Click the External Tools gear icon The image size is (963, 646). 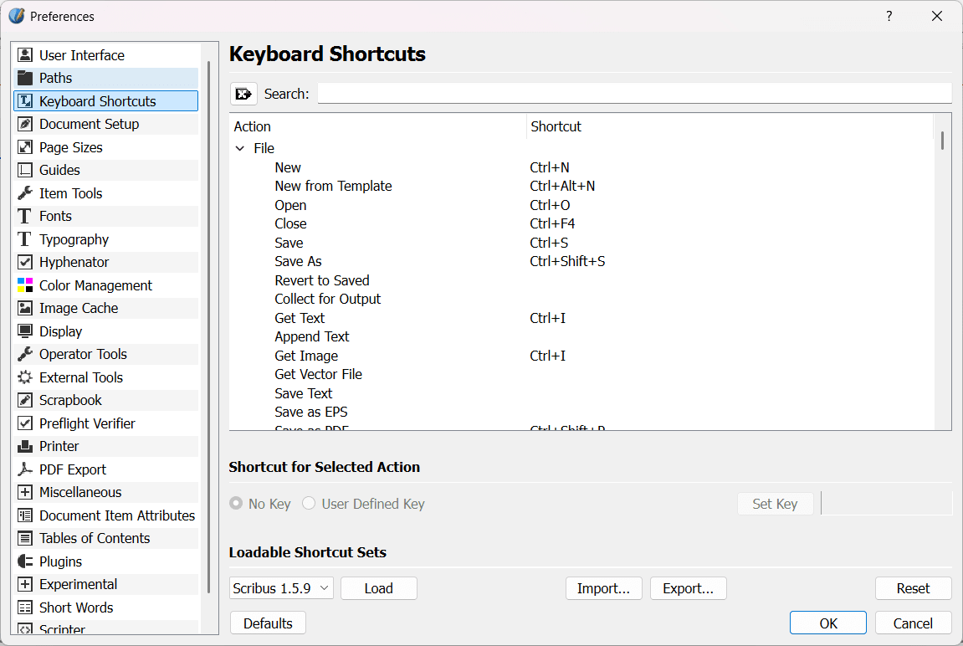pos(25,377)
